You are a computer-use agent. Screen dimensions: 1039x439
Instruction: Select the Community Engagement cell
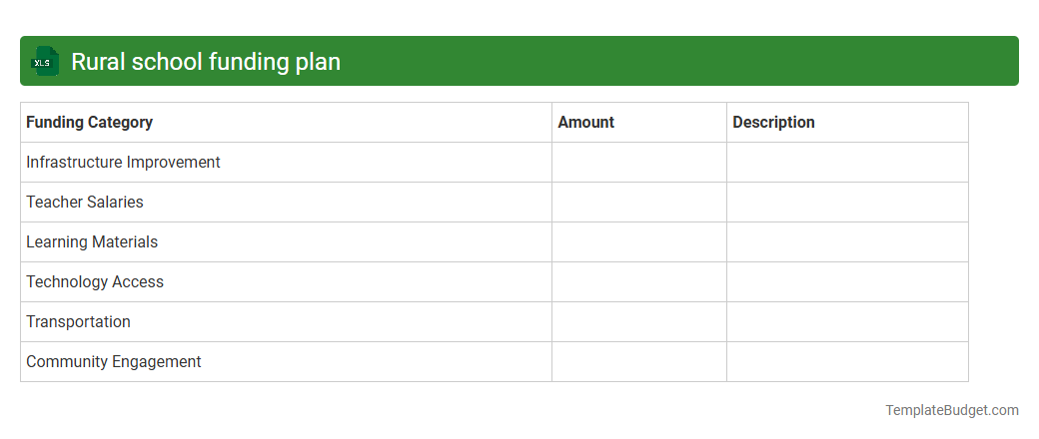(x=114, y=362)
